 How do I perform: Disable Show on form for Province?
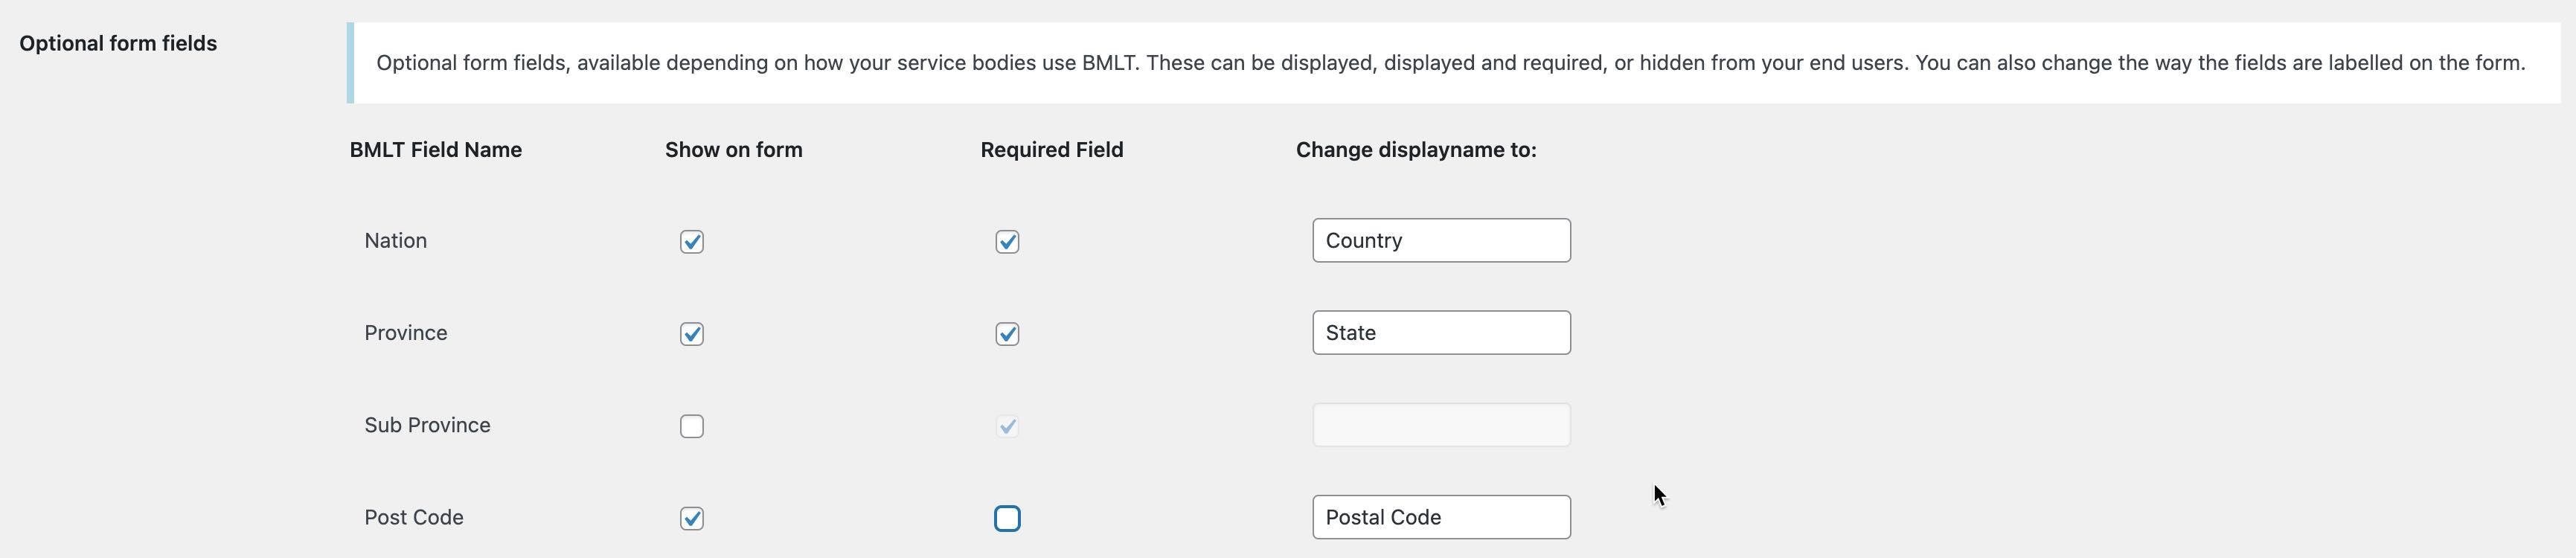coord(691,333)
